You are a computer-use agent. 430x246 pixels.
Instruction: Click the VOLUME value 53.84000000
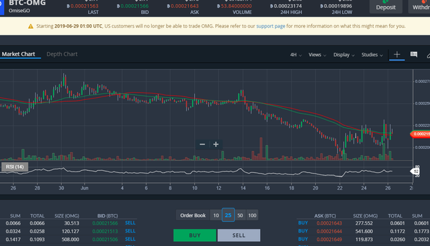[x=236, y=6]
